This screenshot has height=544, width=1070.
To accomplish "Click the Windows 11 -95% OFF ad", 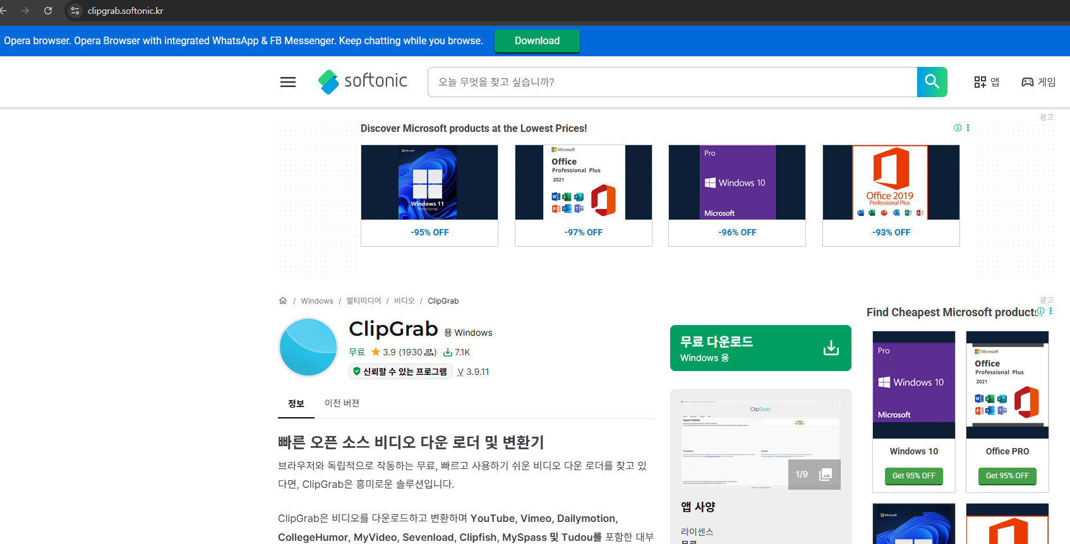I will point(430,196).
